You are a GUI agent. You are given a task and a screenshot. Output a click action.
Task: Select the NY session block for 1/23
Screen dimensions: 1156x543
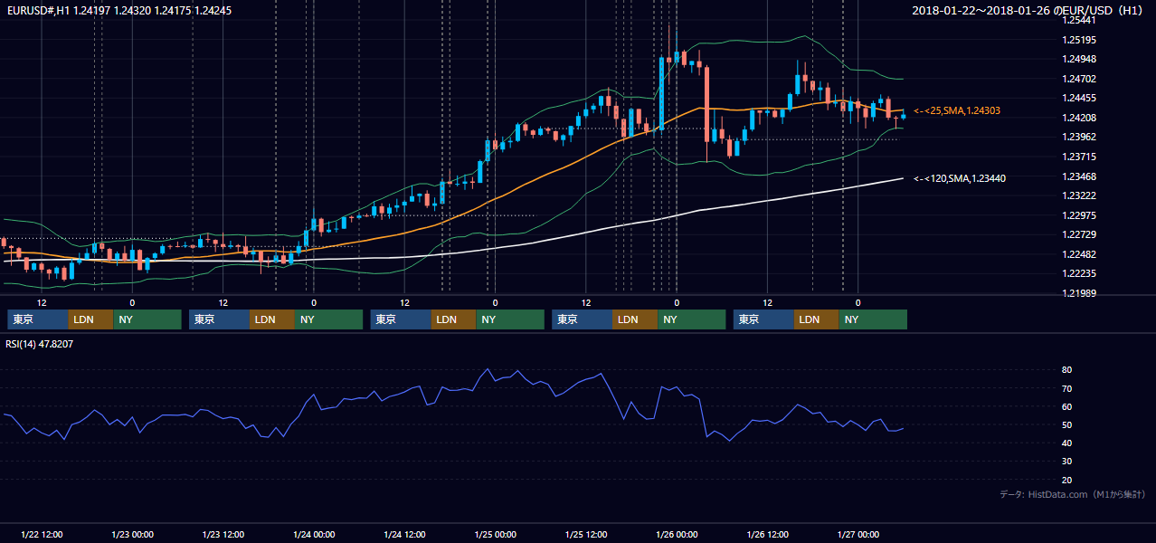click(329, 319)
